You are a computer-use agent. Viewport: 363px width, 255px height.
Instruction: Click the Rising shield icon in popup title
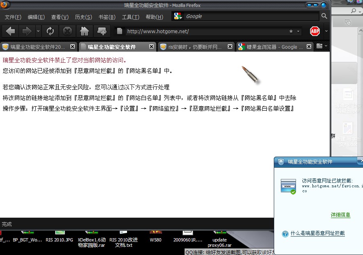(281, 162)
